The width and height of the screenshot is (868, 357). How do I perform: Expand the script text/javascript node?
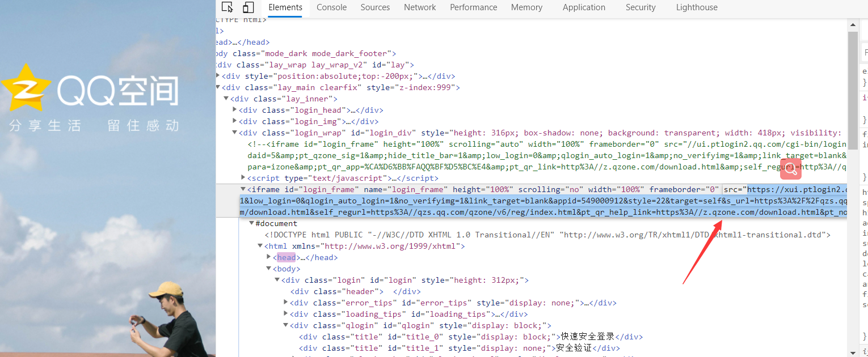point(243,178)
